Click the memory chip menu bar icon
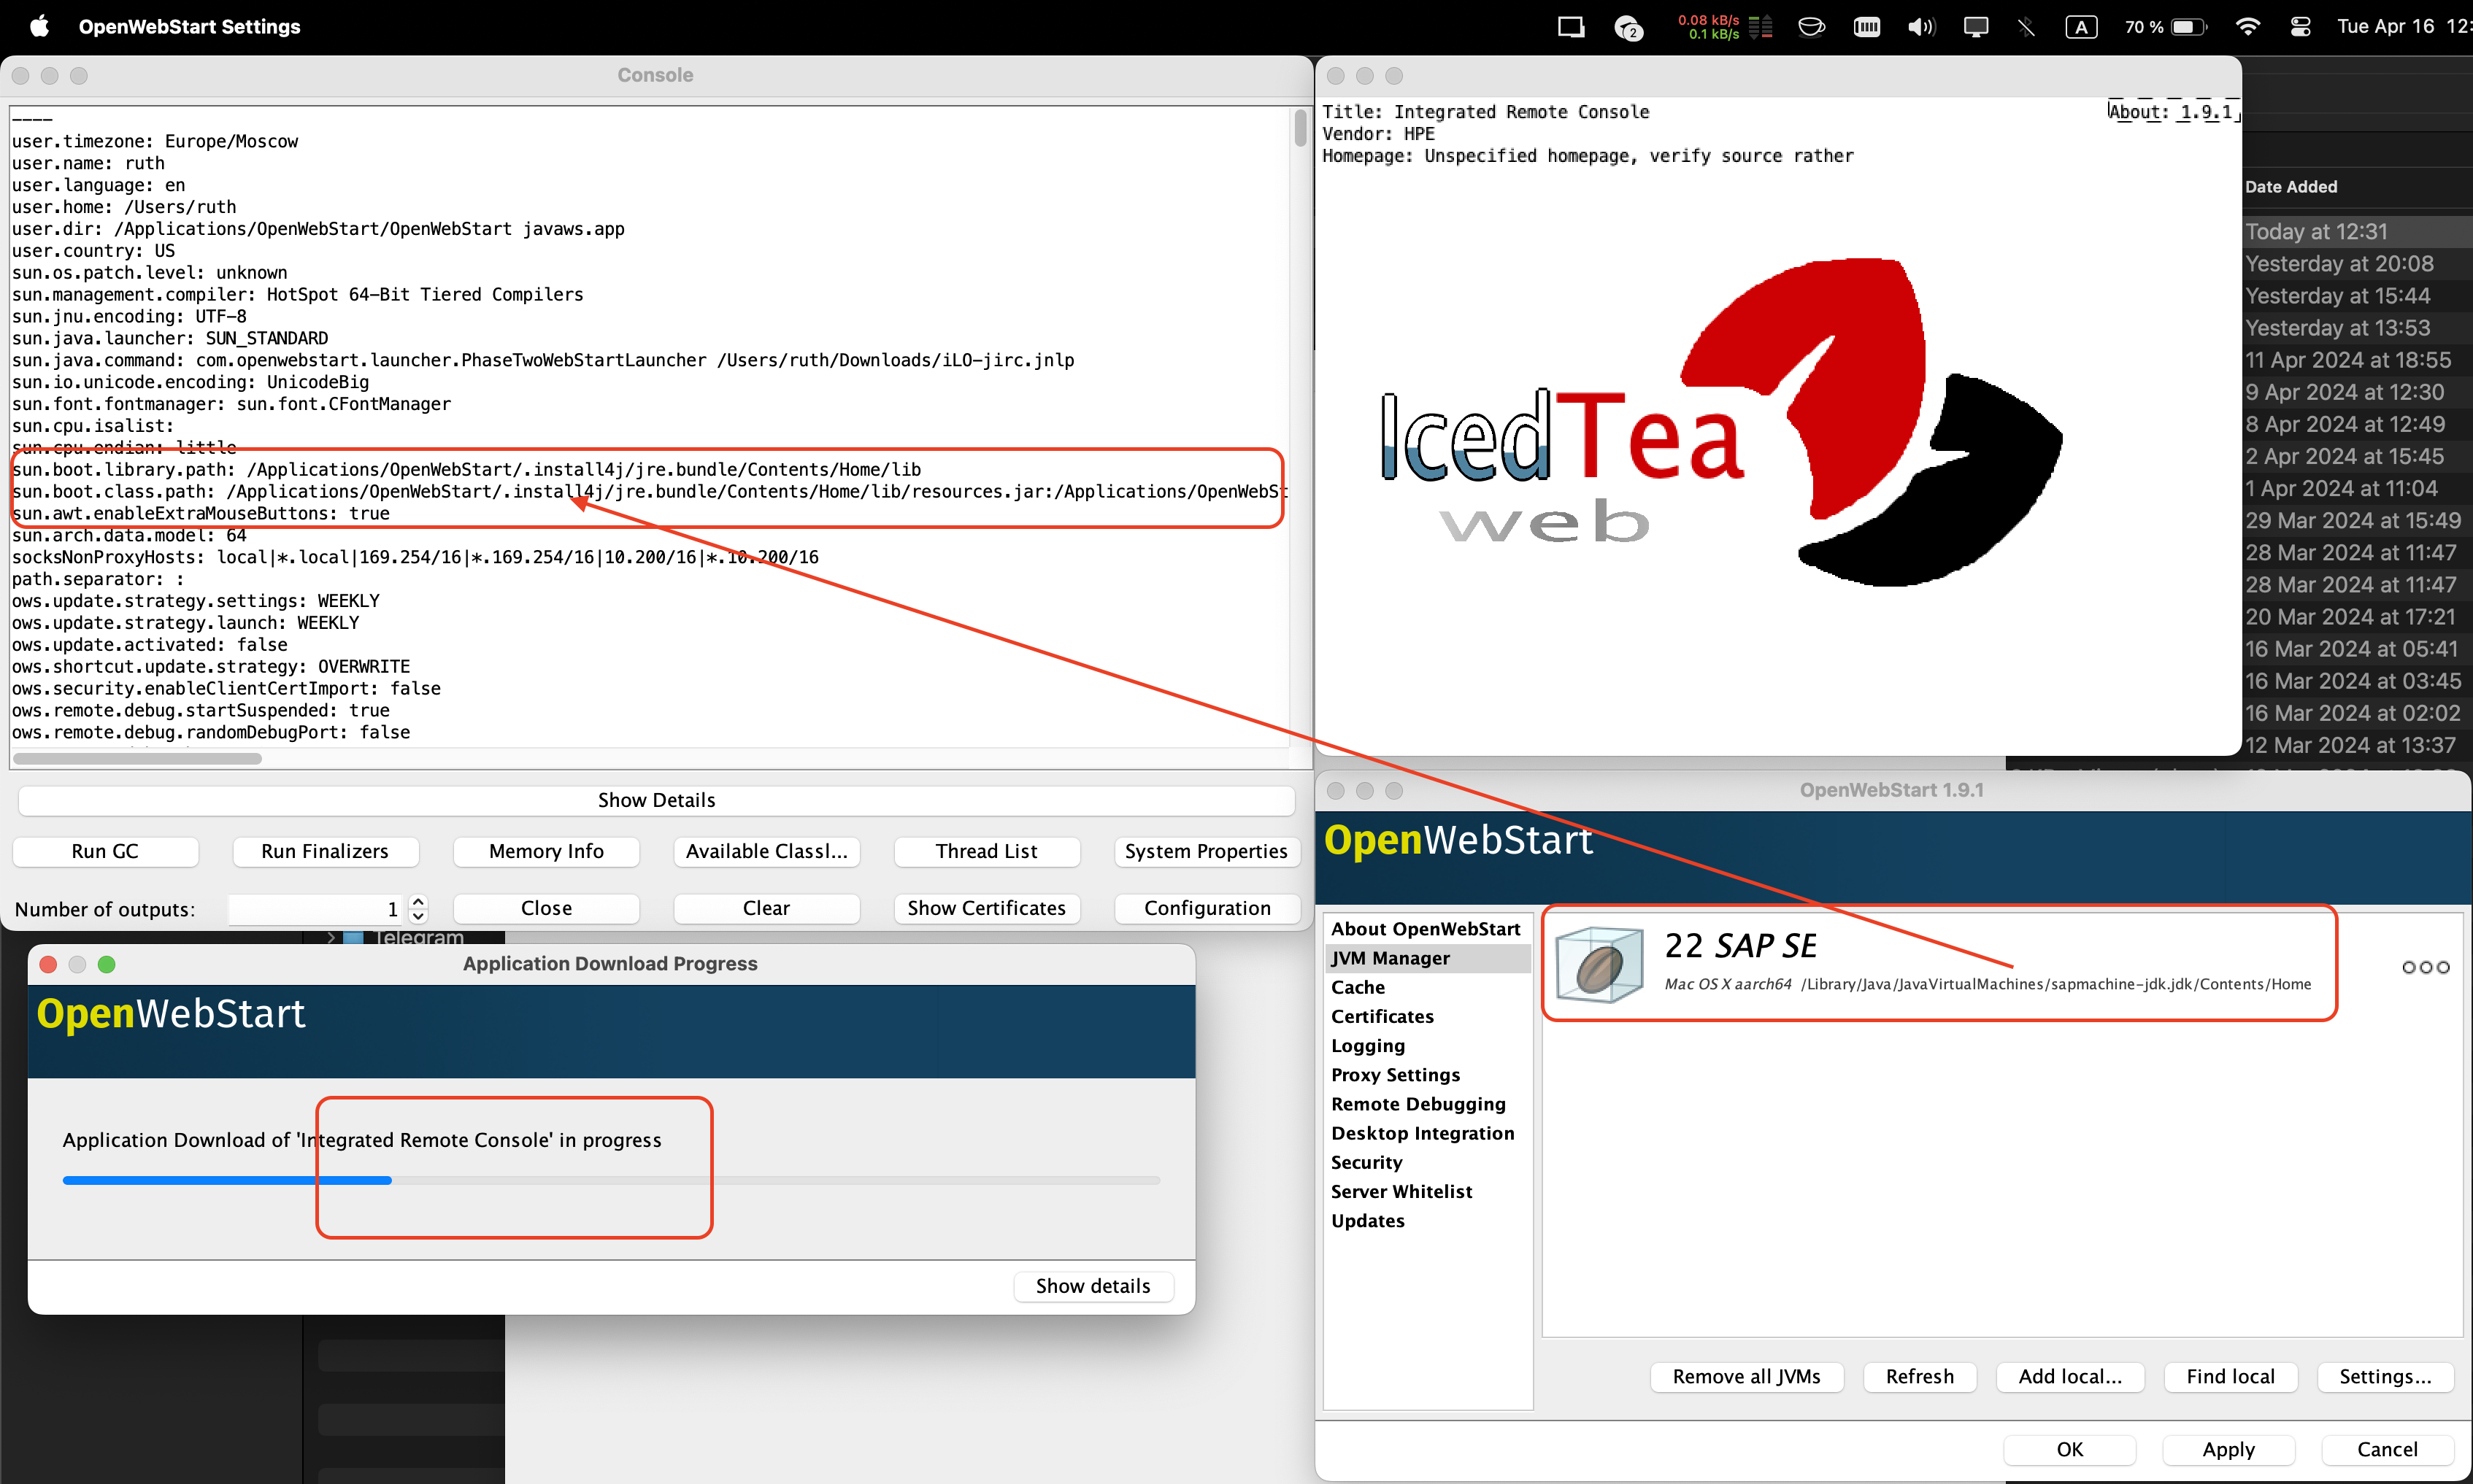This screenshot has height=1484, width=2473. 1866,27
